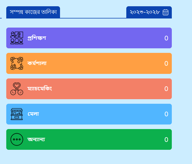
Task: Click the count value on purple প্রশিক্ষণ card
Action: (166, 38)
